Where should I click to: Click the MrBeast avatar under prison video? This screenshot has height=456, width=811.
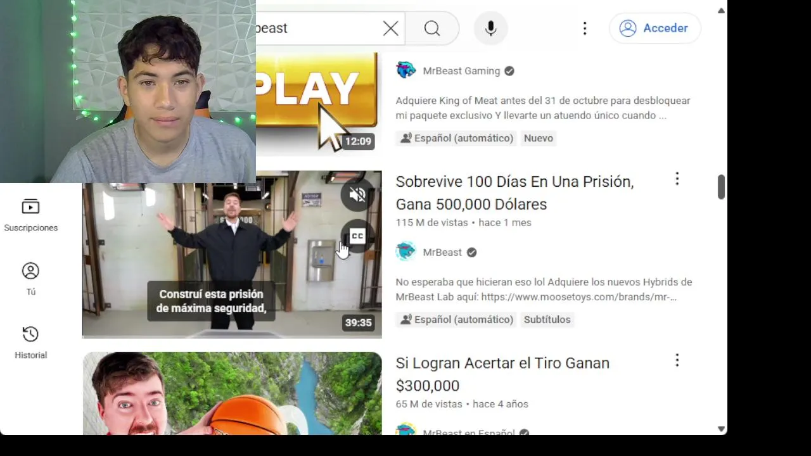405,251
